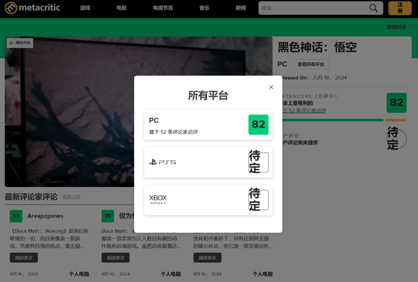Image resolution: width=418 pixels, height=282 pixels.
Task: Click the 查看所有平台 button
Action: pyautogui.click(x=311, y=64)
